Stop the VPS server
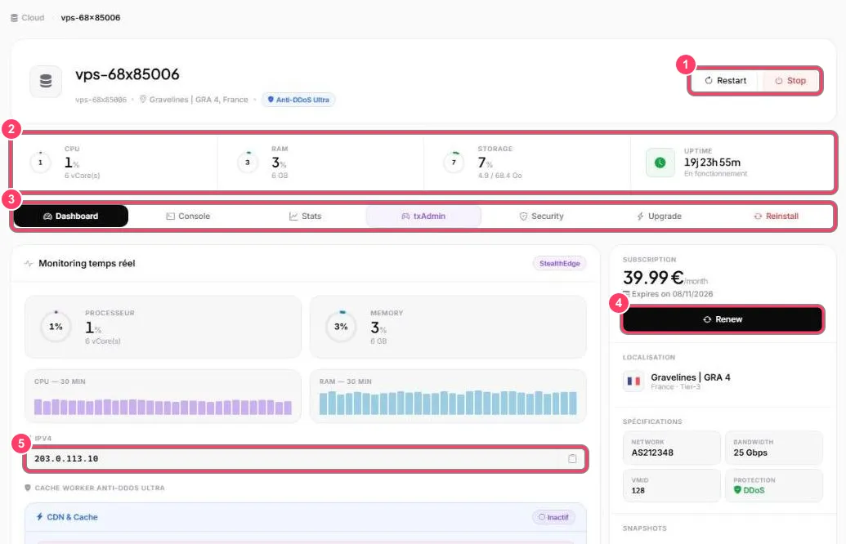Image resolution: width=846 pixels, height=544 pixels. [790, 81]
